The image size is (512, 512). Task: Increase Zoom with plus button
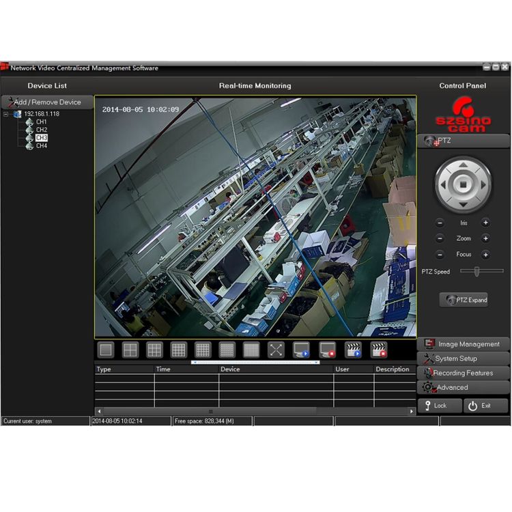tap(485, 238)
